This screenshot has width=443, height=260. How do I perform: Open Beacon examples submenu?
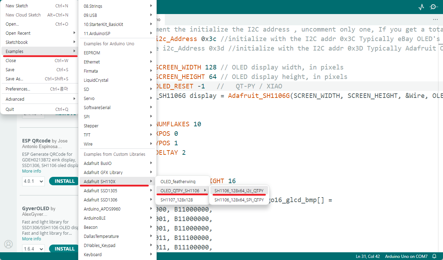pos(117,227)
